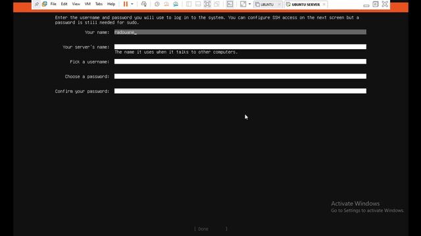Viewport: 421px width, 236px height.
Task: Switch to Unity mode icon
Action: [216, 4]
